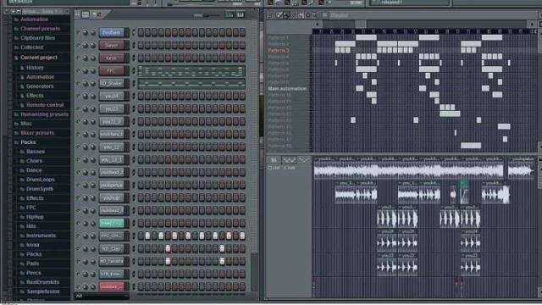Expand the HipHop pack folder
542x305 pixels.
coord(35,217)
